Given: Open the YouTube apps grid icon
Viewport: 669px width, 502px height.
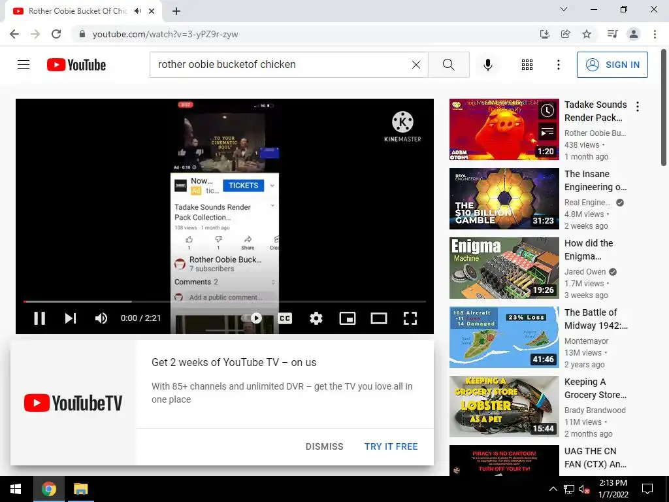Looking at the screenshot, I should pos(527,65).
